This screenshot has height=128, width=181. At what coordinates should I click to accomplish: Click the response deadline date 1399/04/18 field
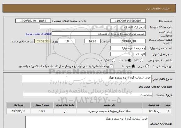coord(128,41)
